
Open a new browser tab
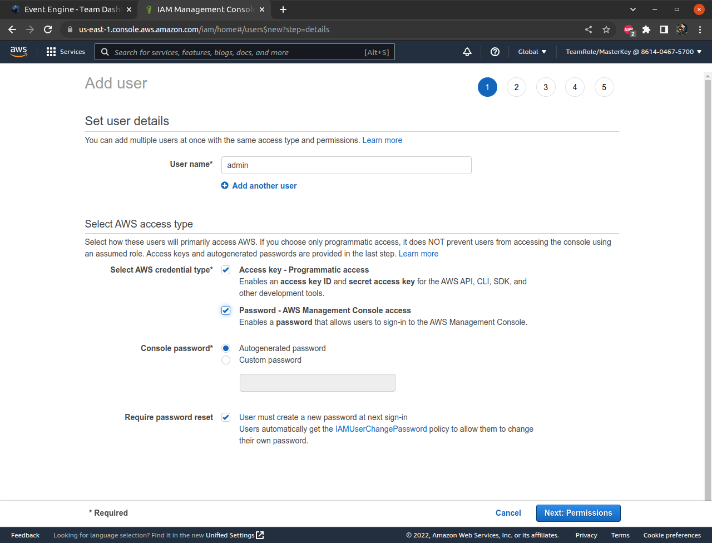[x=283, y=9]
